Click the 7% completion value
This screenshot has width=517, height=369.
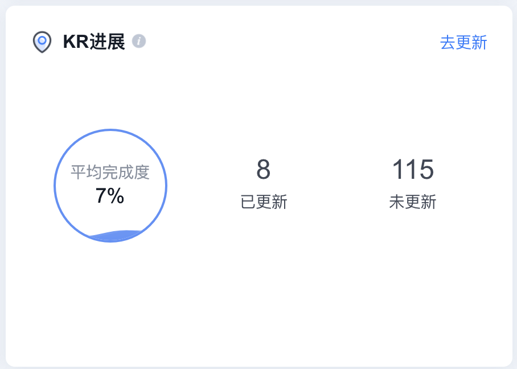110,195
